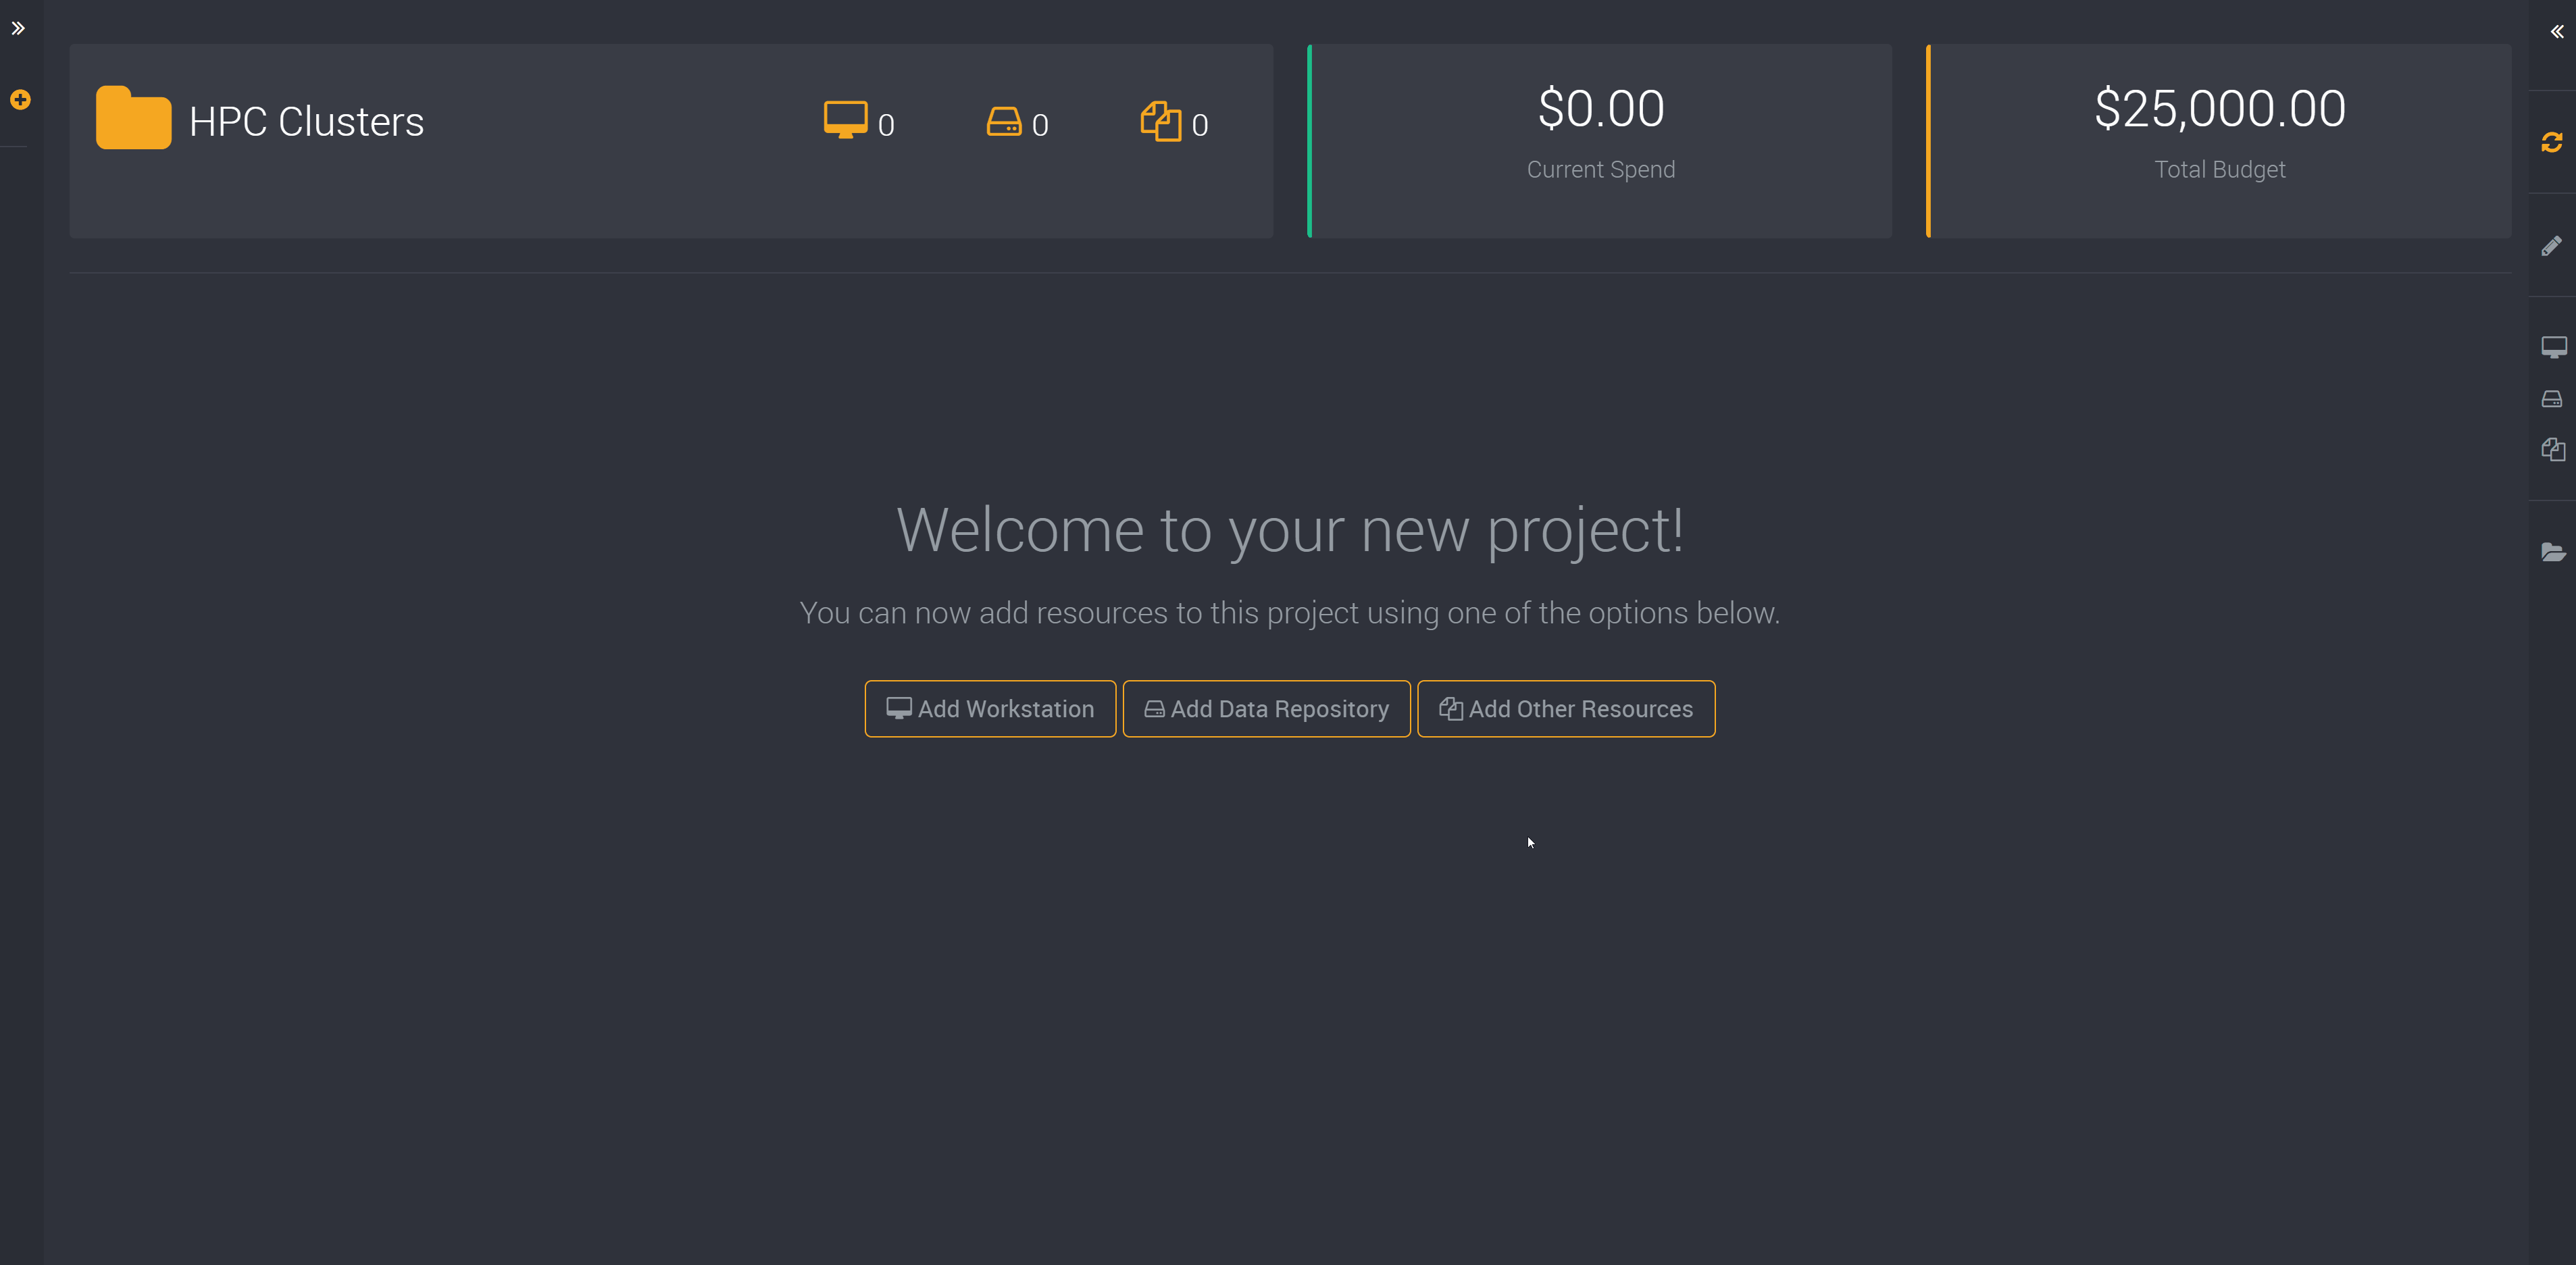Click the Current Spend label area

click(1600, 170)
